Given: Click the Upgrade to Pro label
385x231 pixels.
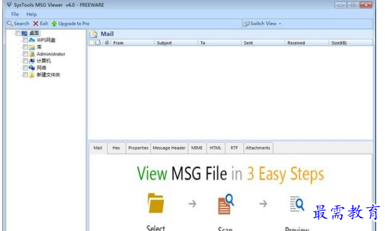Looking at the screenshot, I should [x=74, y=24].
